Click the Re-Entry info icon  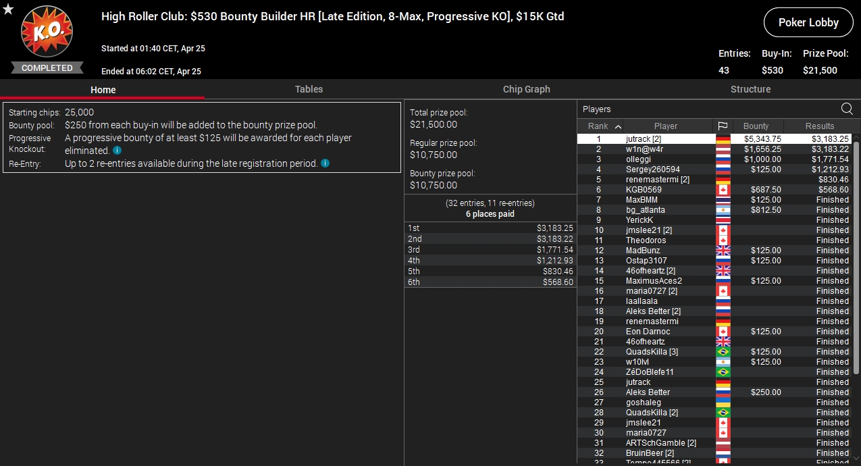click(x=325, y=163)
